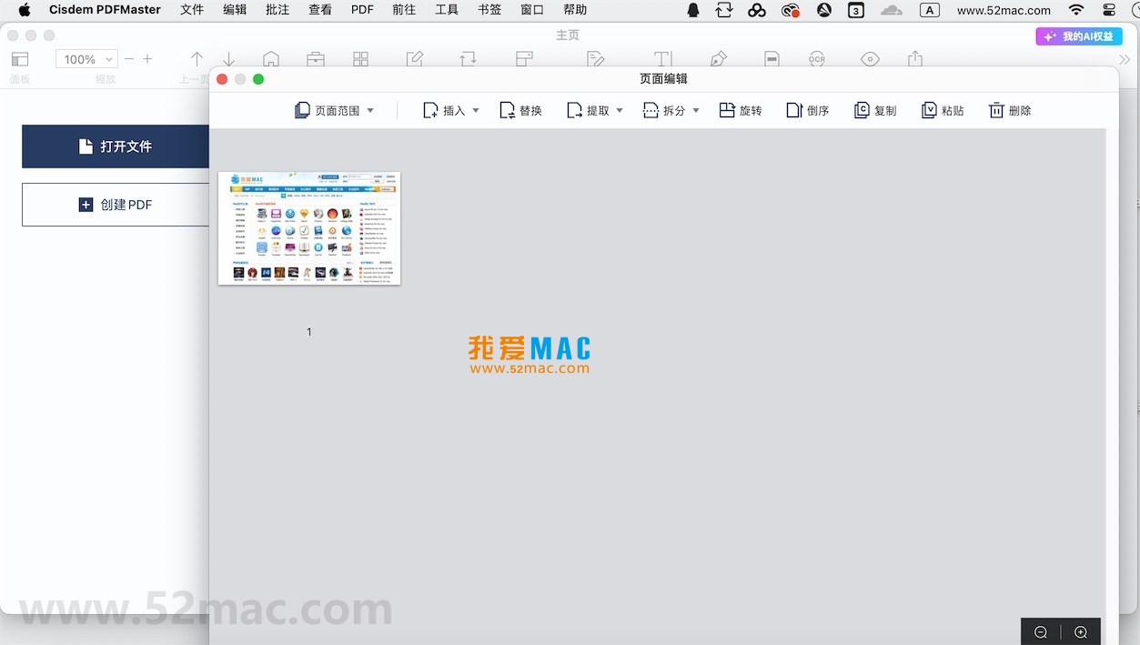Open the 查看 menu
Viewport: 1140px width, 645px height.
(320, 10)
